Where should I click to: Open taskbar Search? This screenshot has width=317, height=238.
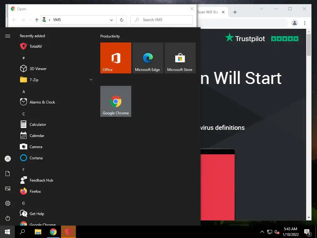[22, 232]
